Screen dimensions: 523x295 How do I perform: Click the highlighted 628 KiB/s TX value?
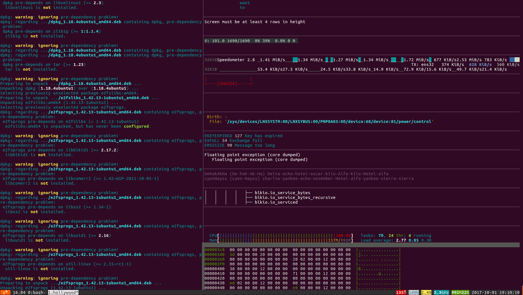click(480, 65)
